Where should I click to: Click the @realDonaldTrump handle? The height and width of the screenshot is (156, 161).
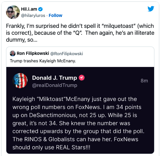pyautogui.click(x=55, y=85)
